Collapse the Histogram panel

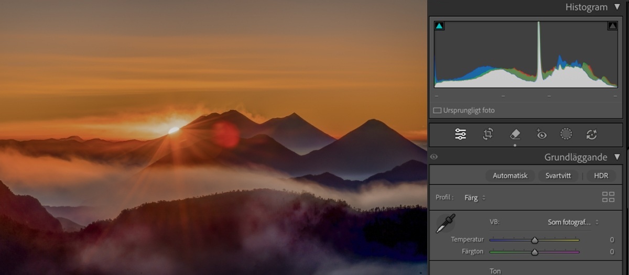617,7
